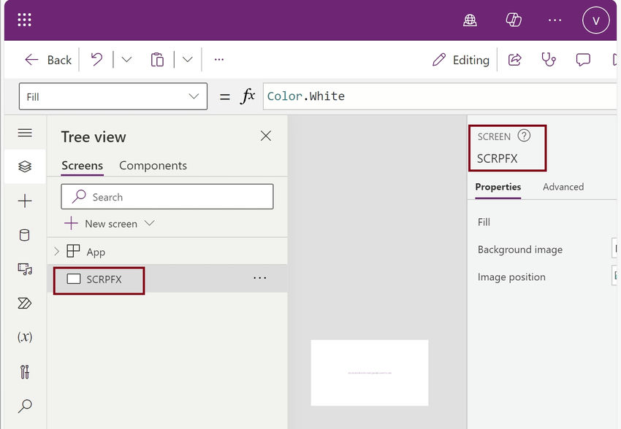The image size is (621, 429).
Task: Switch to the Screens tab
Action: coord(82,166)
